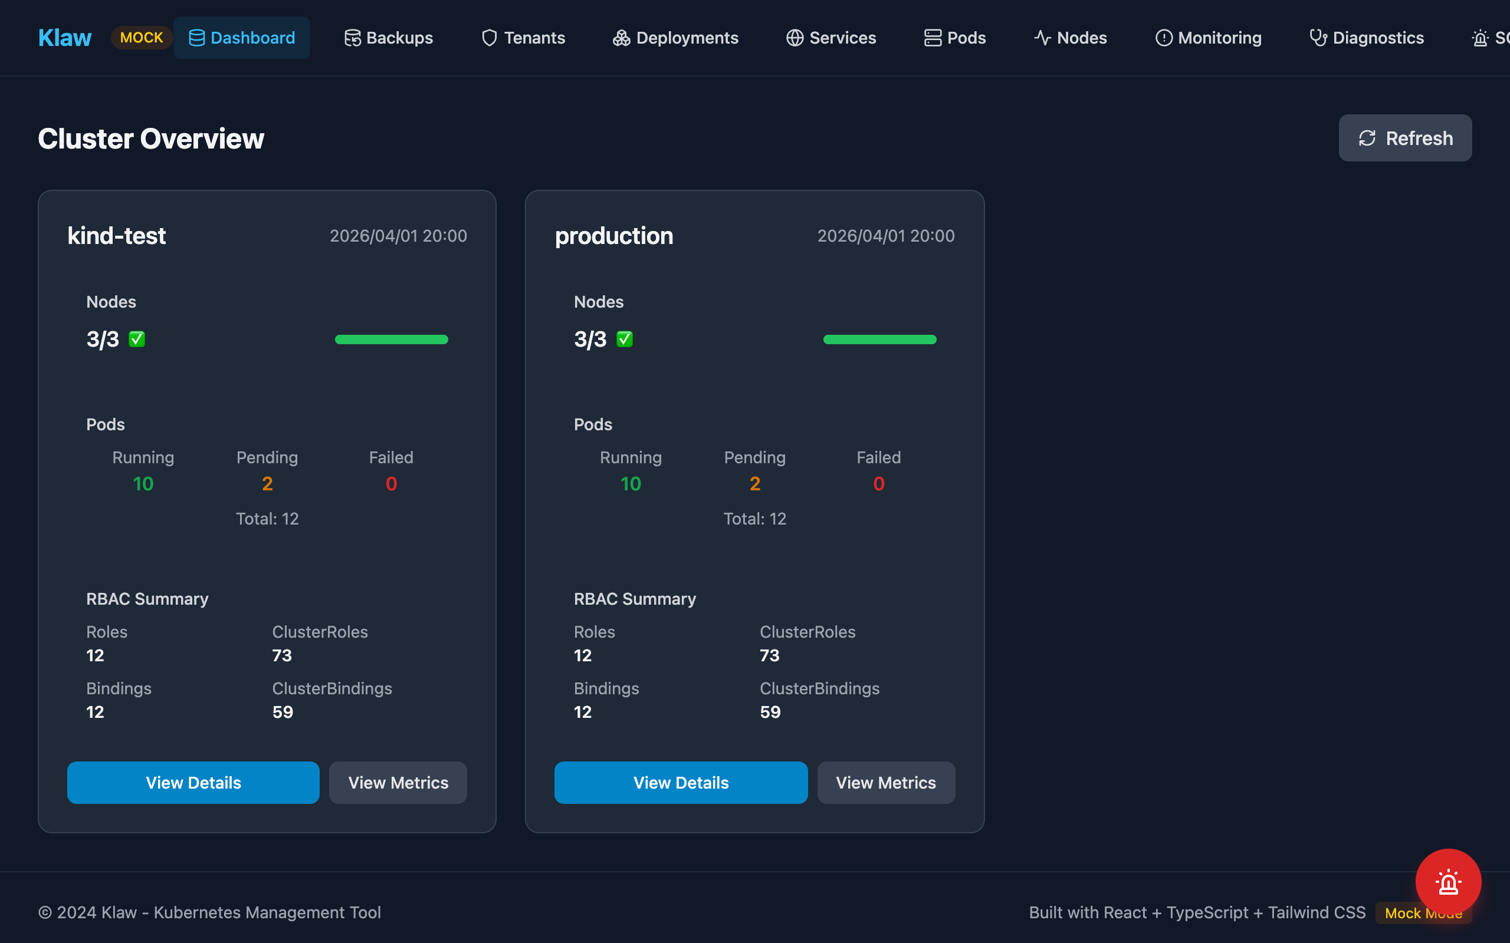1510x943 pixels.
Task: Click the 3/3 nodes value in kind-test
Action: [102, 339]
